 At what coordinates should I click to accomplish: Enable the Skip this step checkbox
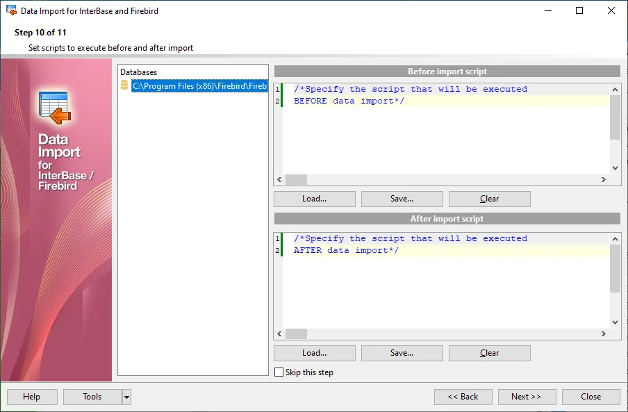point(279,372)
